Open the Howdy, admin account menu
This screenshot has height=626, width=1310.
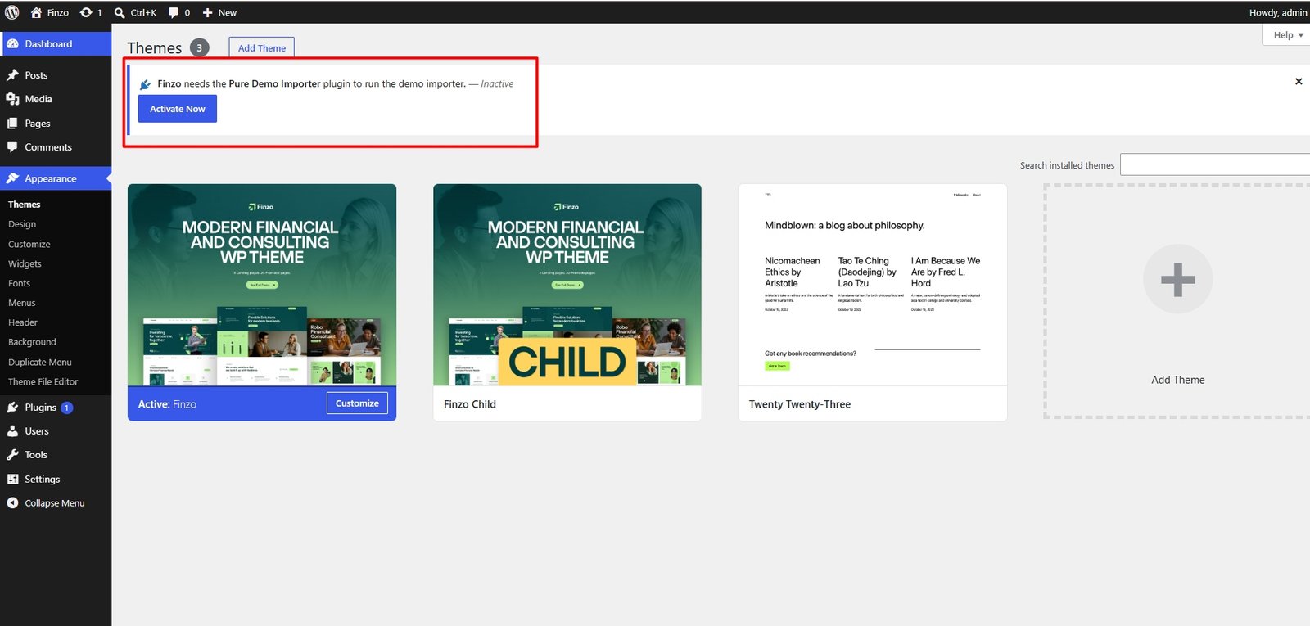(x=1278, y=12)
